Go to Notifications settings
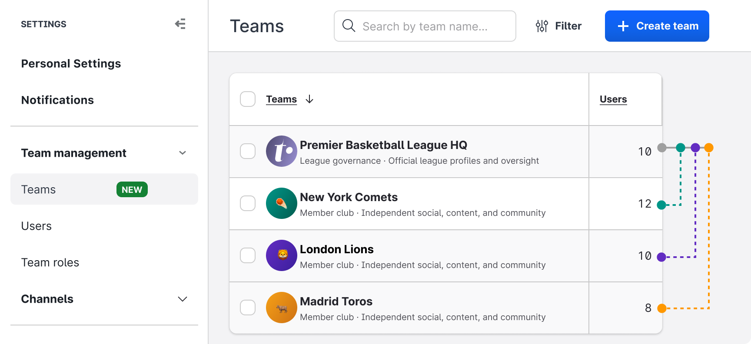The width and height of the screenshot is (751, 344). [57, 100]
